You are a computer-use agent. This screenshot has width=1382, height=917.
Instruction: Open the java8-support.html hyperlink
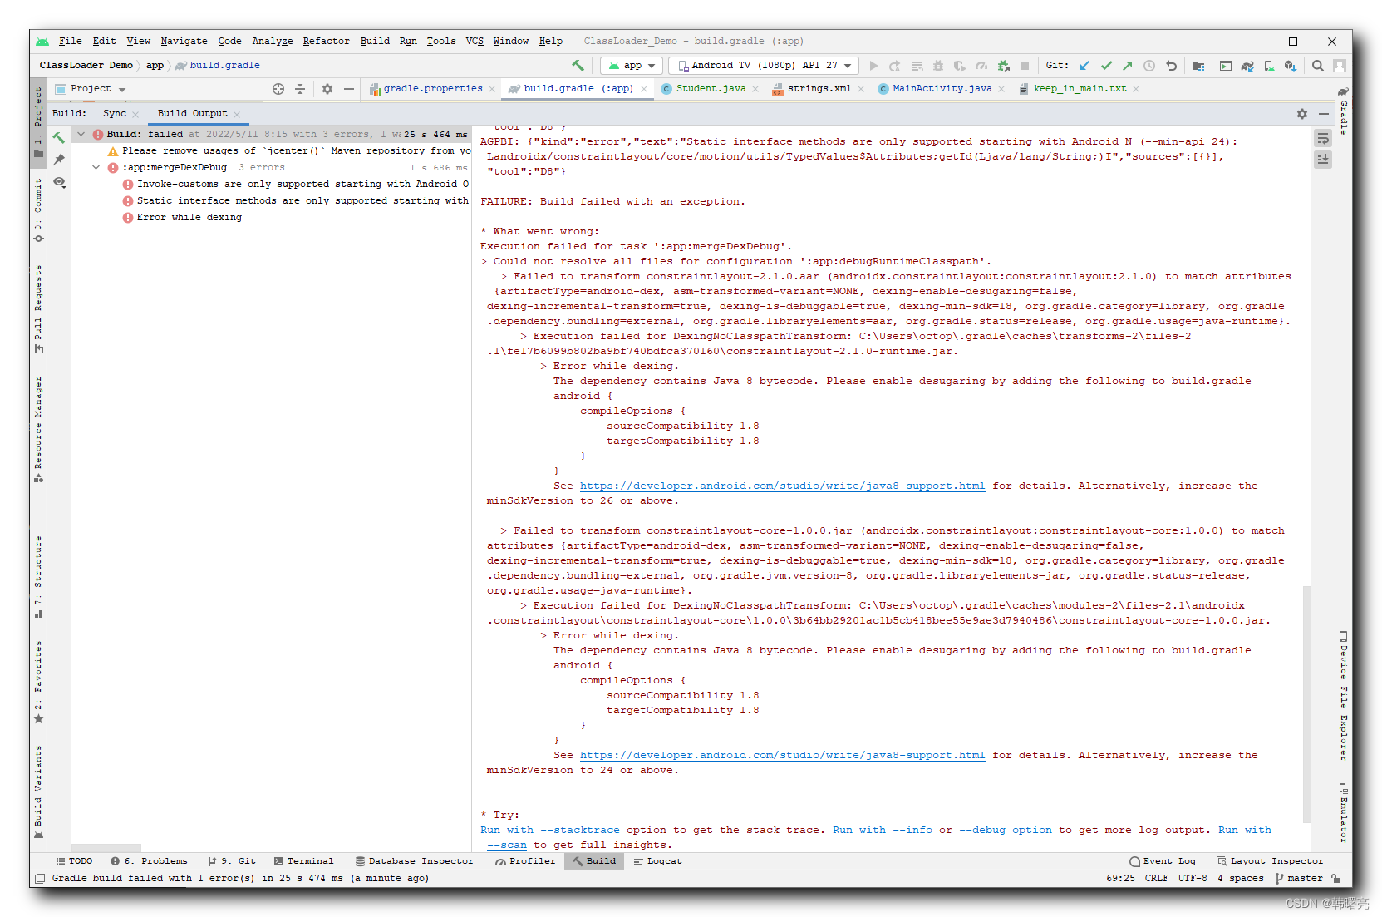coord(782,486)
